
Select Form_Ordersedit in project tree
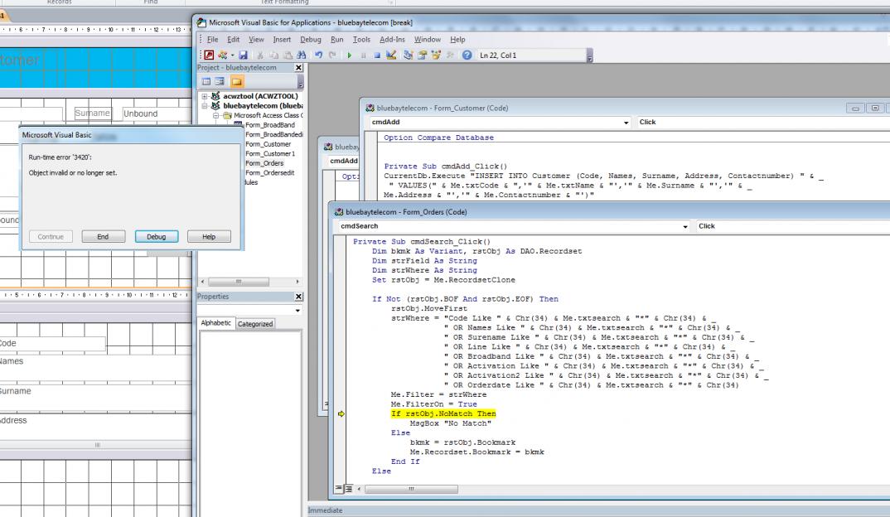(x=269, y=173)
